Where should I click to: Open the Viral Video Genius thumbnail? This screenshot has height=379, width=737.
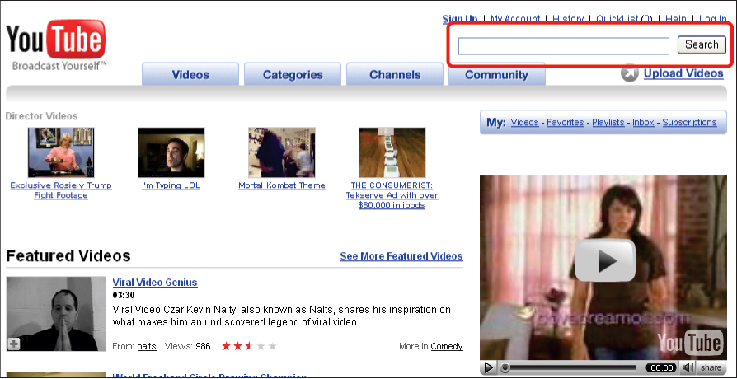pyautogui.click(x=56, y=314)
